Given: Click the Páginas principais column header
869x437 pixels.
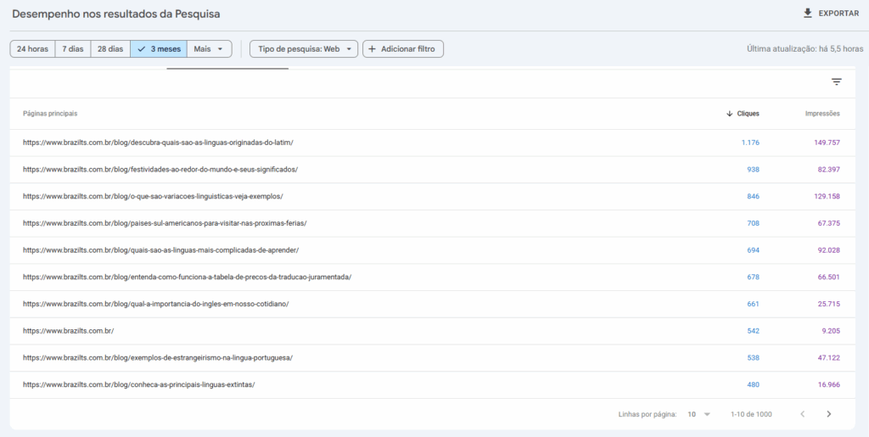Looking at the screenshot, I should point(50,114).
